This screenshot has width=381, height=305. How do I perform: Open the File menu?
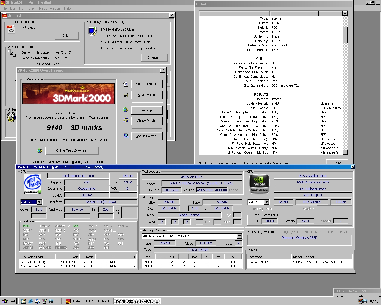click(4, 8)
